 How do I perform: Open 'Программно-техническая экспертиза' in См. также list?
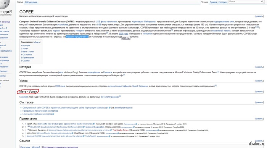(x=40, y=111)
